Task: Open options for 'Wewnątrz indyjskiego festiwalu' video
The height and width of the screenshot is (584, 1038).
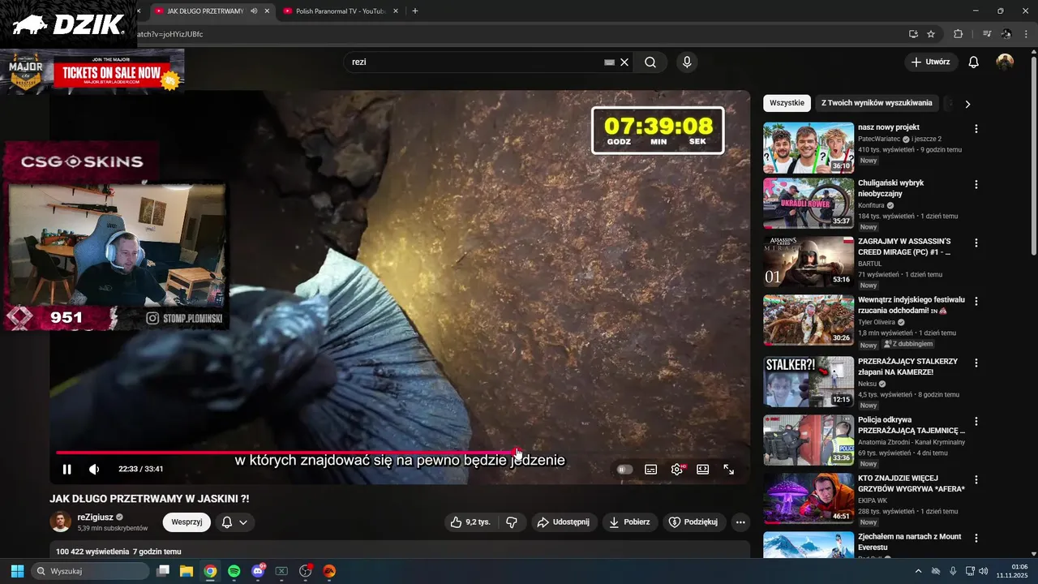Action: click(976, 301)
